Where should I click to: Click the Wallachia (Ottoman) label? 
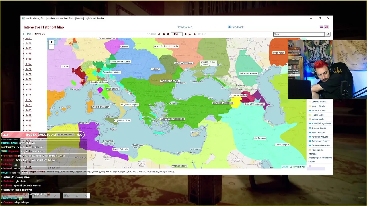pos(170,81)
